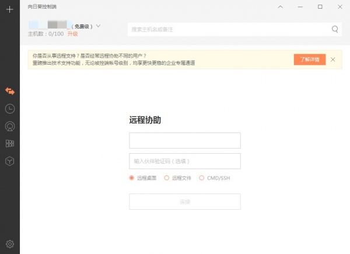Click the host name search box

(x=228, y=29)
